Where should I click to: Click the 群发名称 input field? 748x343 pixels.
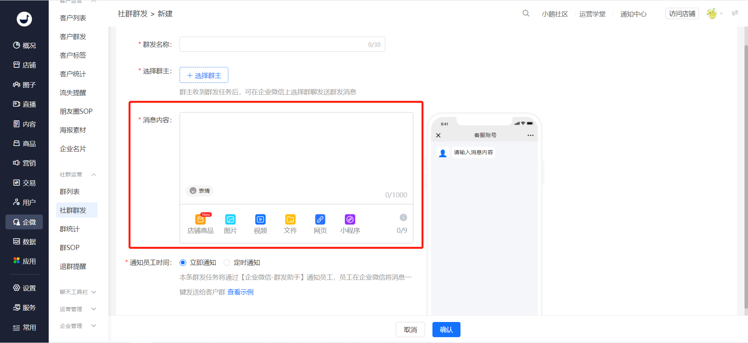coord(282,44)
